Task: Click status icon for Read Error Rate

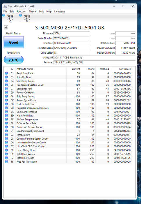Action: (6, 73)
